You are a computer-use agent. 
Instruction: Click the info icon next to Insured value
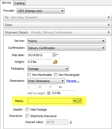coord(71,122)
